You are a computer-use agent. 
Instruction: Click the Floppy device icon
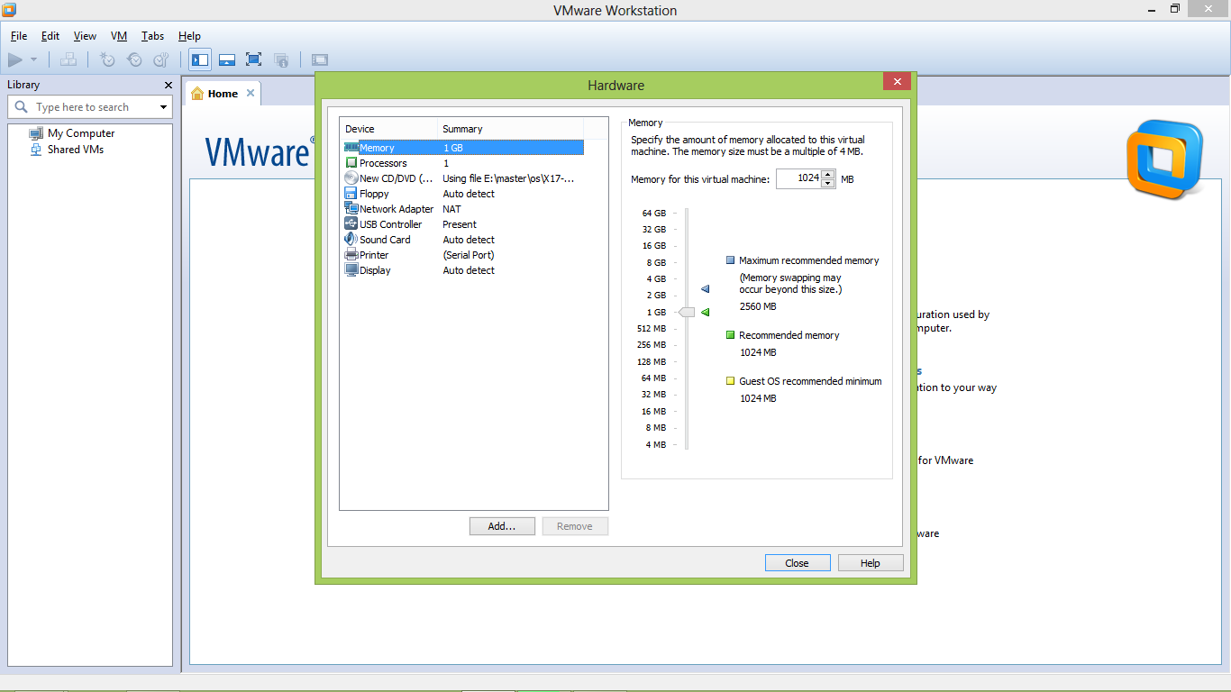click(x=351, y=193)
